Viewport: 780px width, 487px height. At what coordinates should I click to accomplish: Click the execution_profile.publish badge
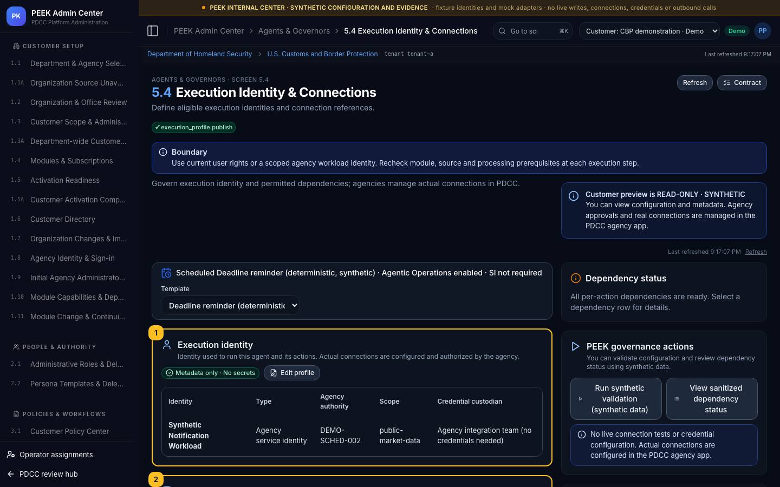tap(194, 127)
